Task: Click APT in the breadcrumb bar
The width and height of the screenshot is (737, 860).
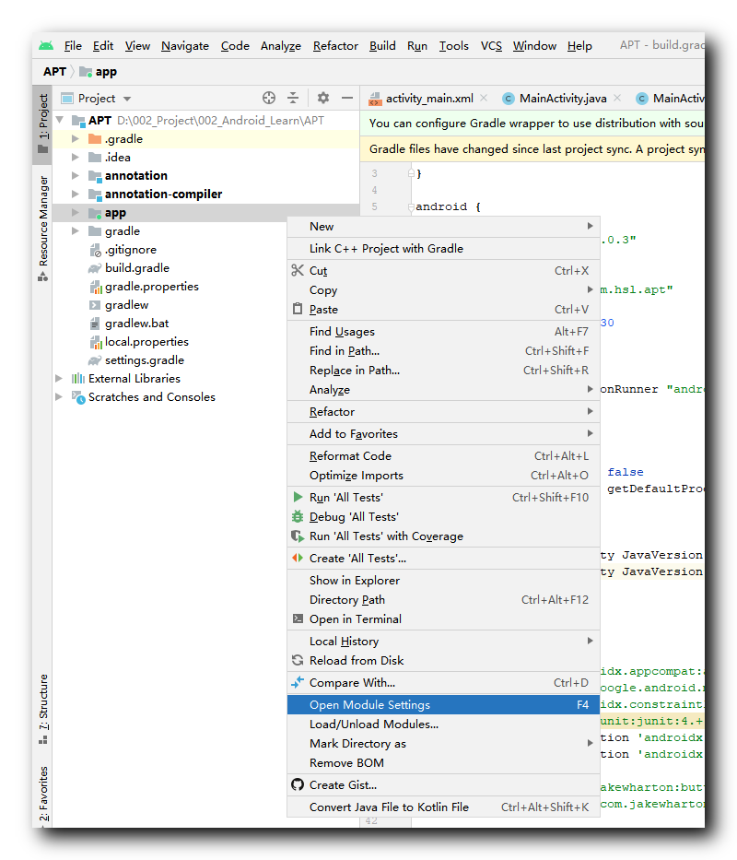Action: pyautogui.click(x=54, y=72)
